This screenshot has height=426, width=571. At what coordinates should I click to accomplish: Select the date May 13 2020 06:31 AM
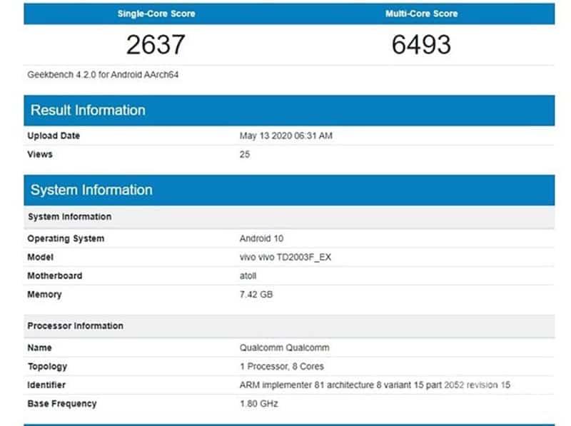[x=286, y=136]
